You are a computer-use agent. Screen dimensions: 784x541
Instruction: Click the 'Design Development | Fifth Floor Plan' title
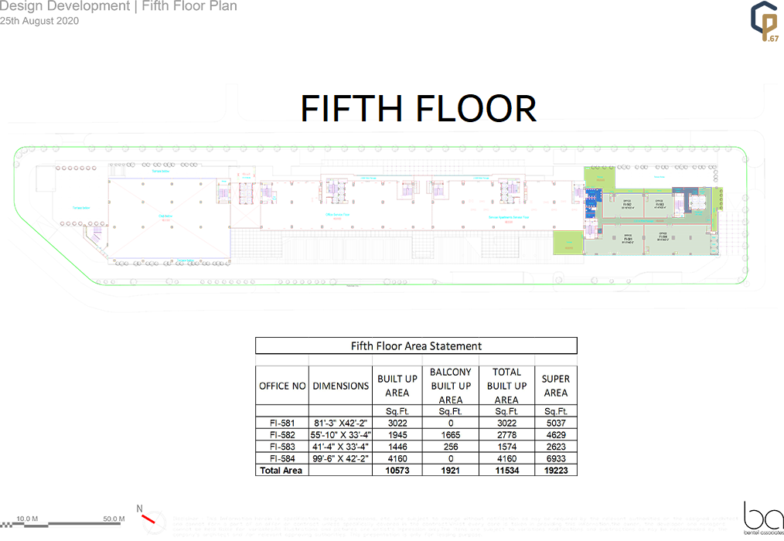coord(118,7)
